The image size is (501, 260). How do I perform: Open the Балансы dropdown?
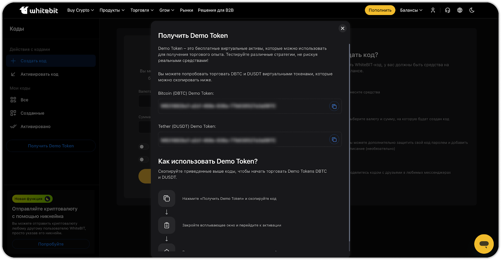(x=411, y=10)
